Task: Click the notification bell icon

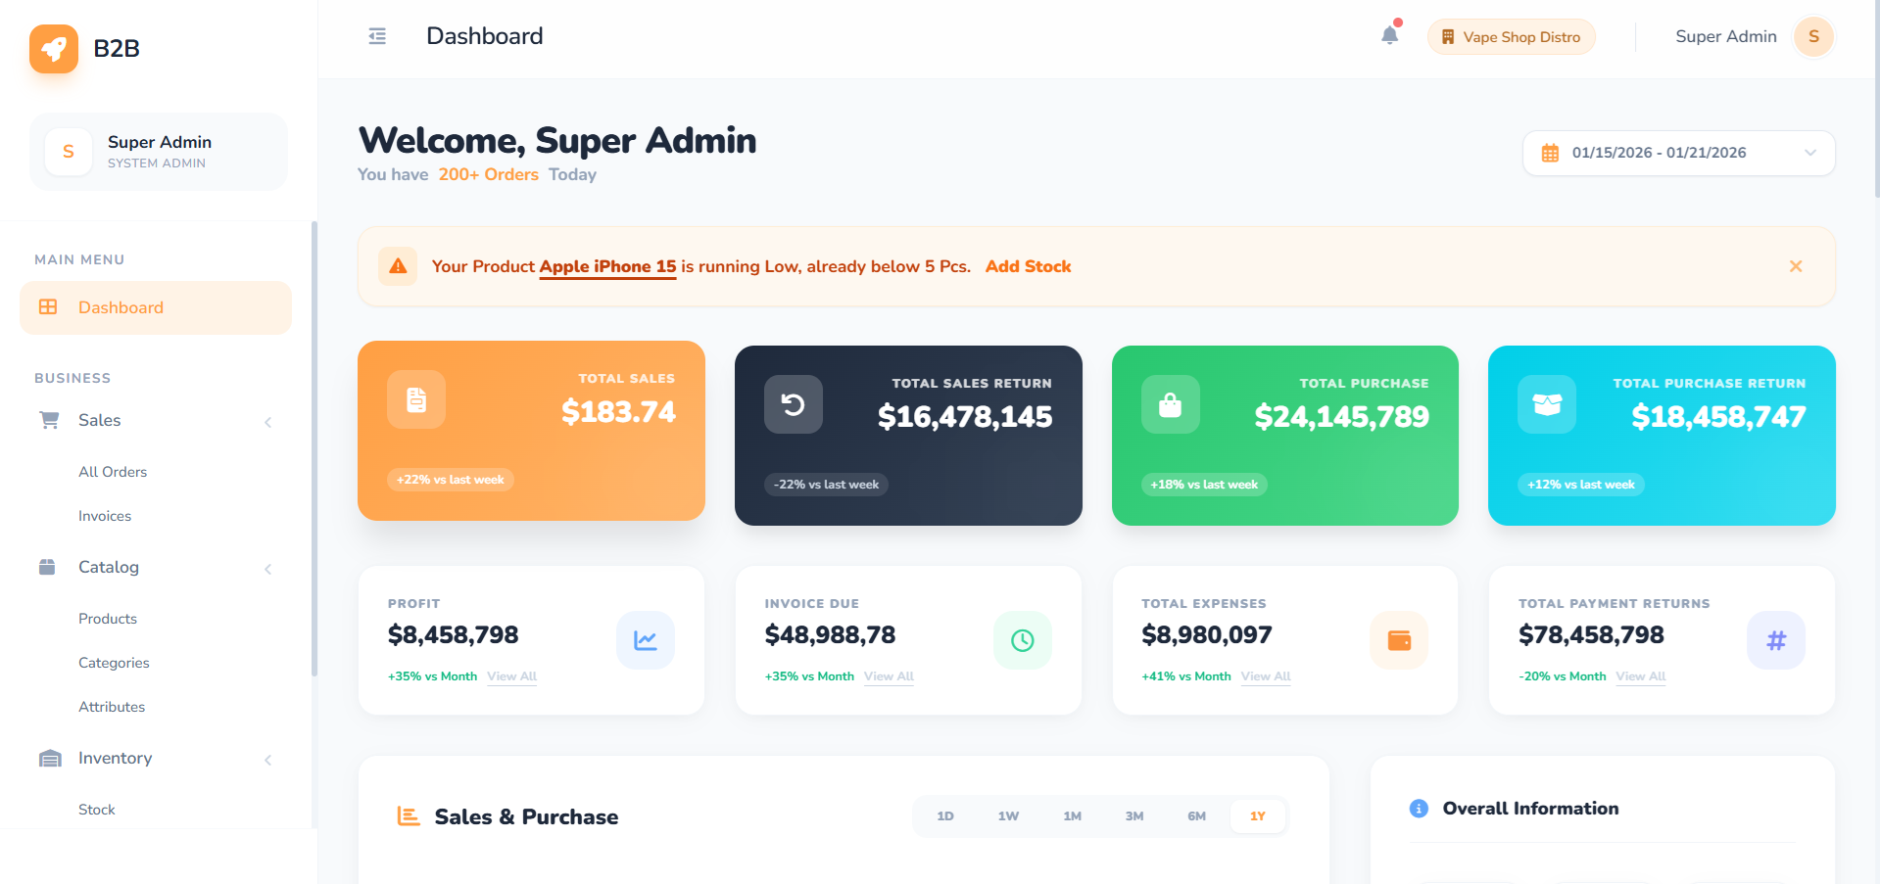Action: [1389, 36]
